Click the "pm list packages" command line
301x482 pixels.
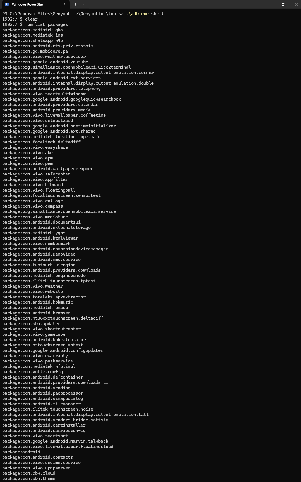pos(47,24)
